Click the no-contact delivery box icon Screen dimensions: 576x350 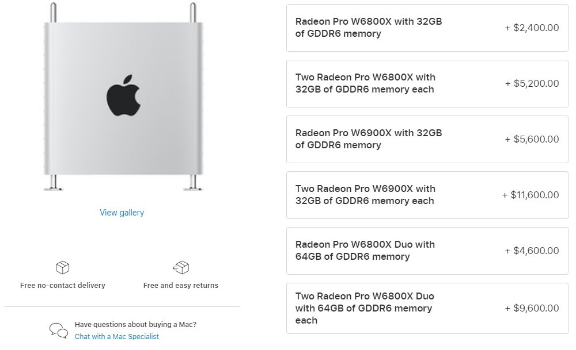(x=62, y=267)
